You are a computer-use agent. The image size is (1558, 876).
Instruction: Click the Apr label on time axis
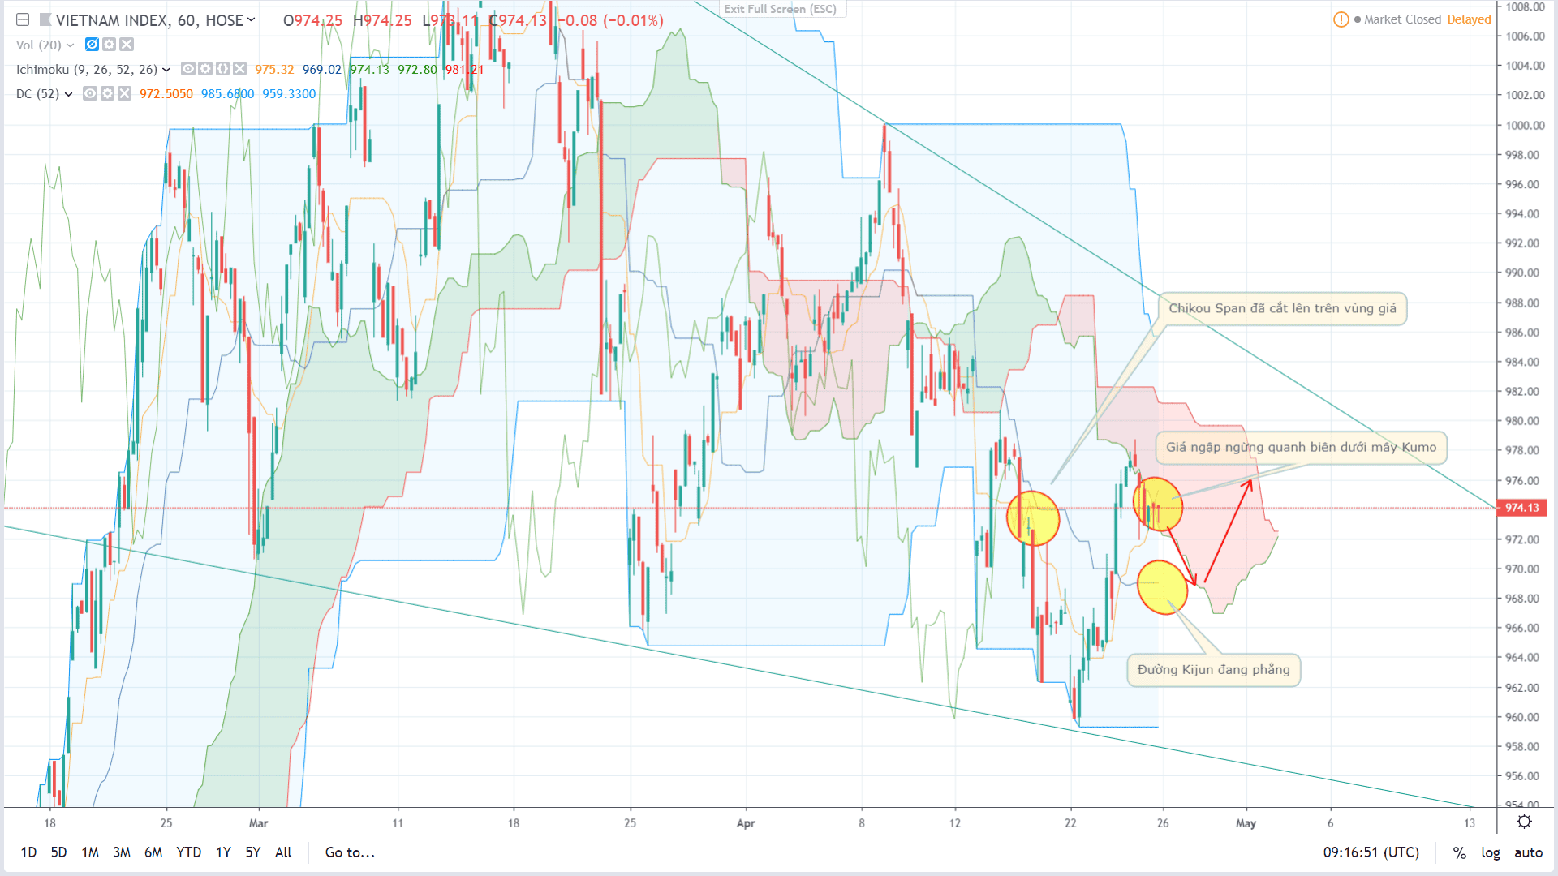(x=746, y=823)
